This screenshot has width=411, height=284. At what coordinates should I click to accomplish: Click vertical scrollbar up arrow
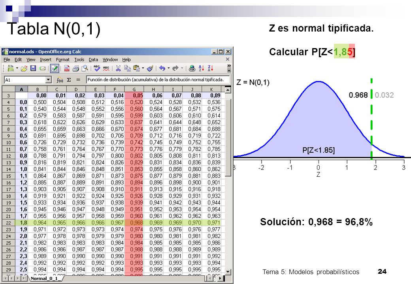coord(228,90)
